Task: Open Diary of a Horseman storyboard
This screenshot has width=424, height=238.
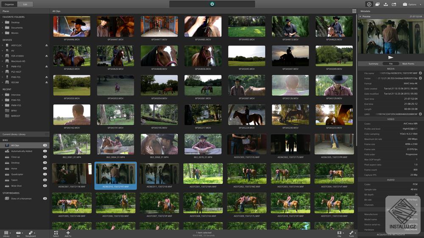Action: pos(25,199)
